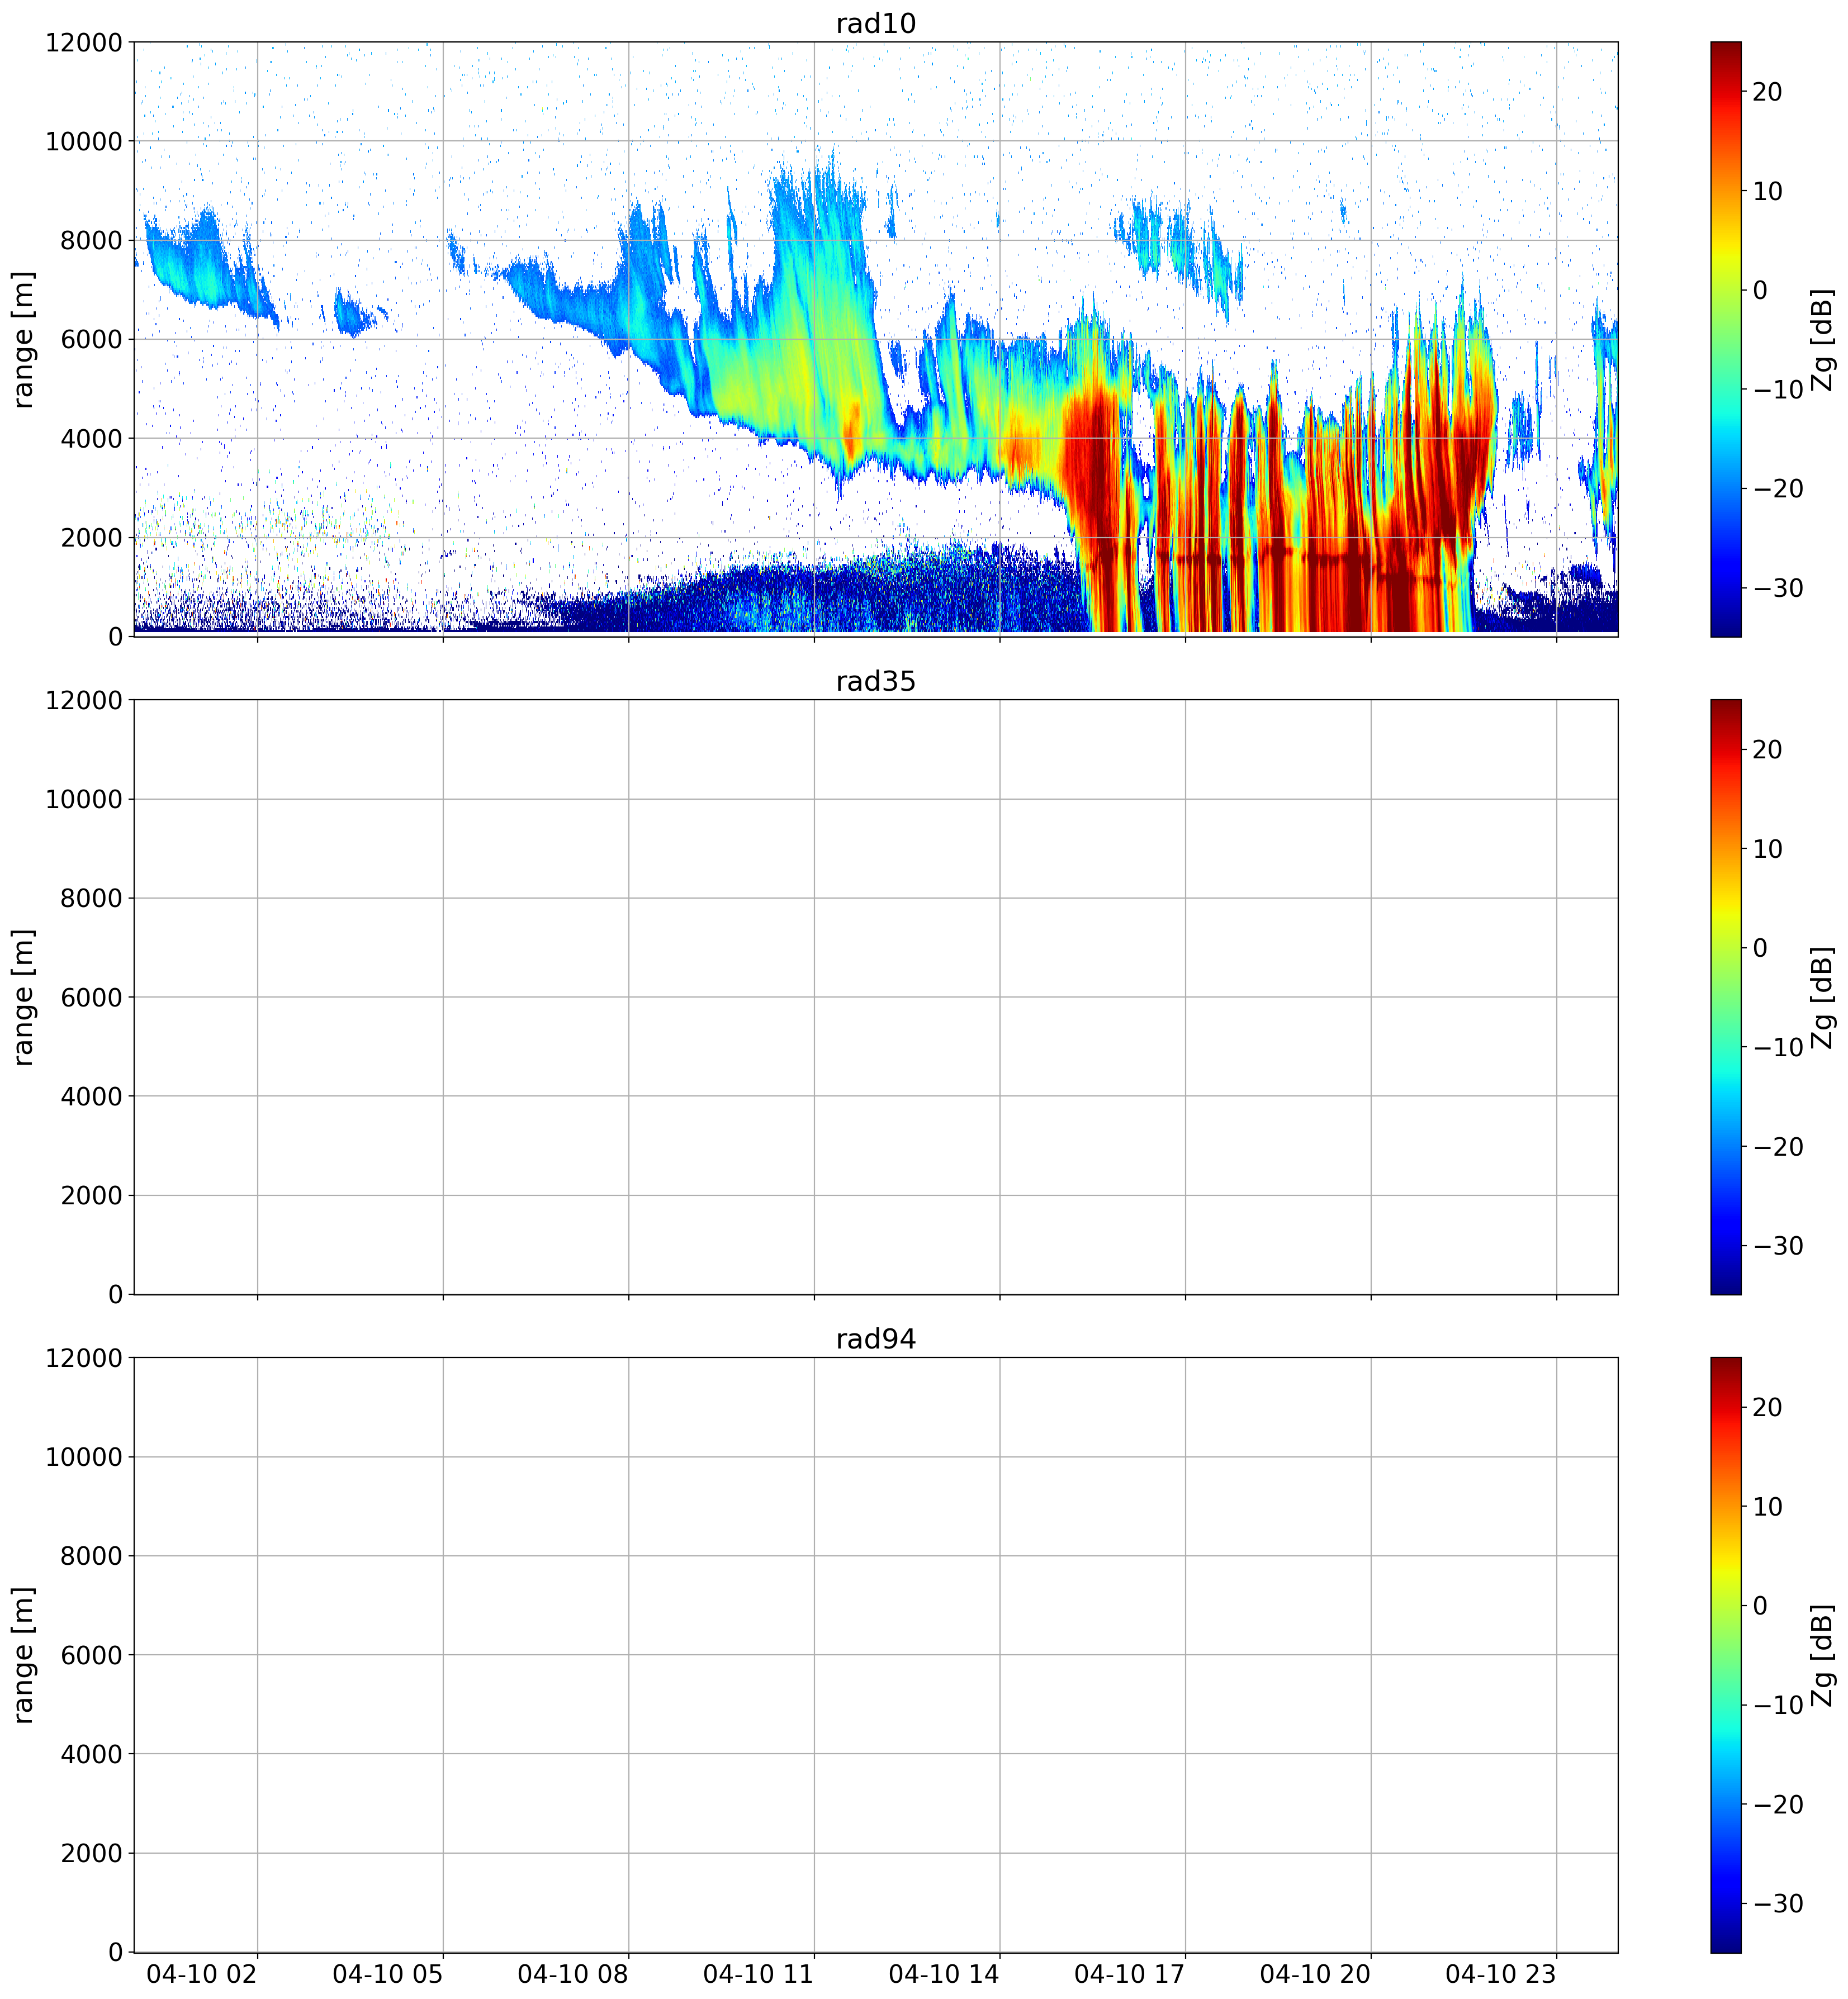Click the rad10 radar reflectivity heatmap

(x=876, y=339)
